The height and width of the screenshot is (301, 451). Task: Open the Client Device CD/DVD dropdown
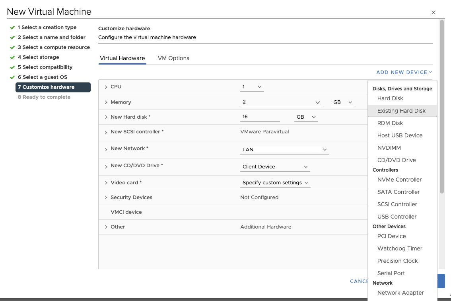[x=275, y=167]
